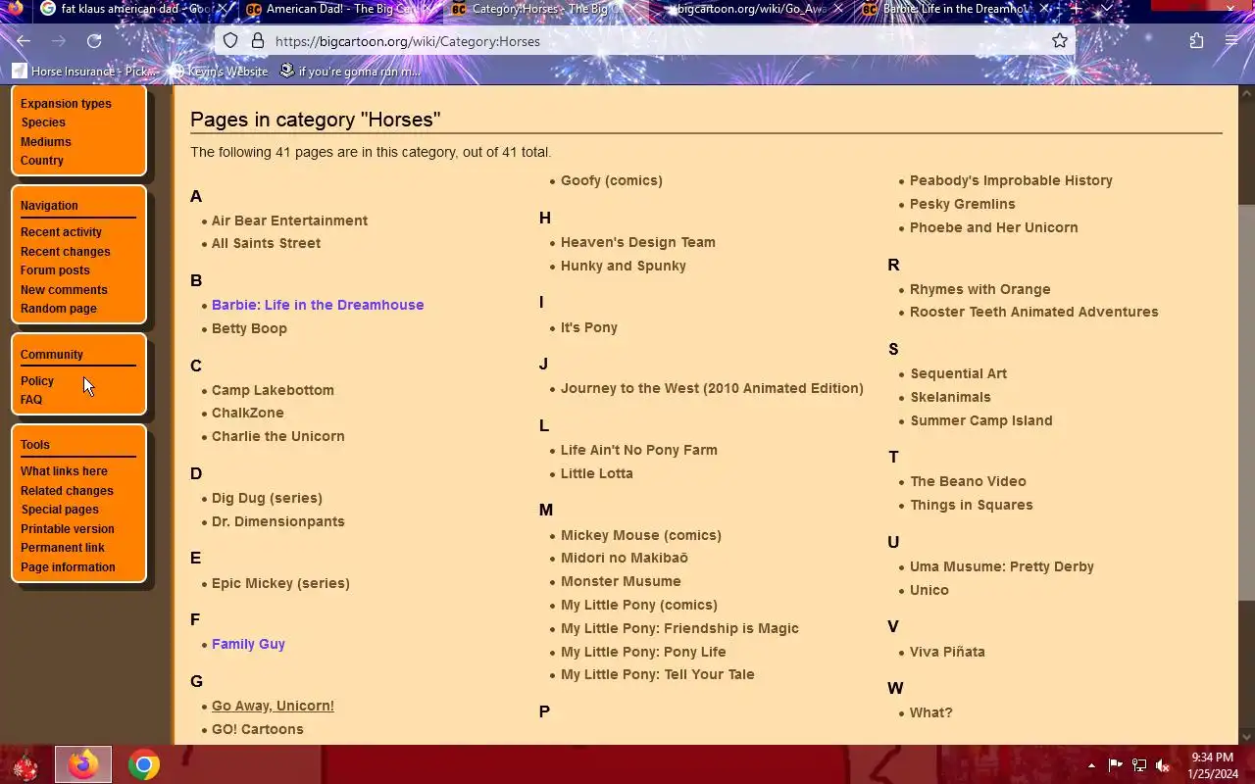Open What links here
The height and width of the screenshot is (784, 1255).
click(64, 471)
